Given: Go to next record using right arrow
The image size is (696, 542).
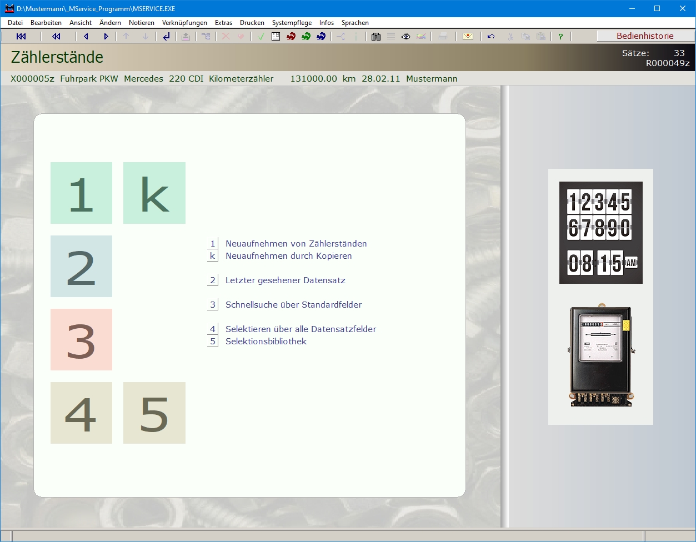Looking at the screenshot, I should tap(106, 37).
